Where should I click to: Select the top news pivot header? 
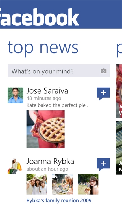click(43, 48)
